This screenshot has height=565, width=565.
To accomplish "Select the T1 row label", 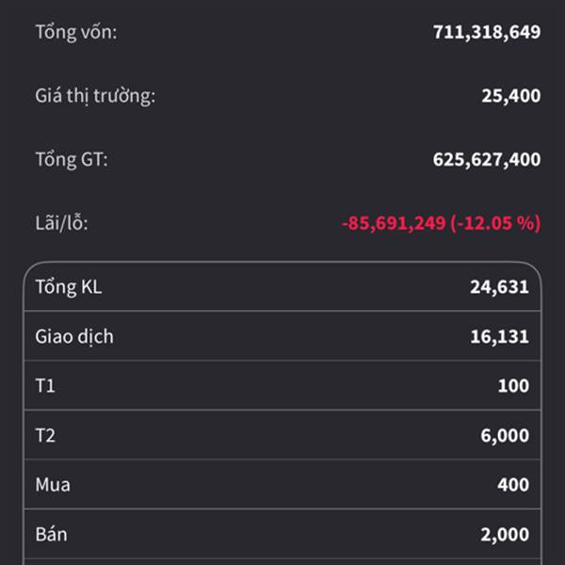I will coord(45,386).
